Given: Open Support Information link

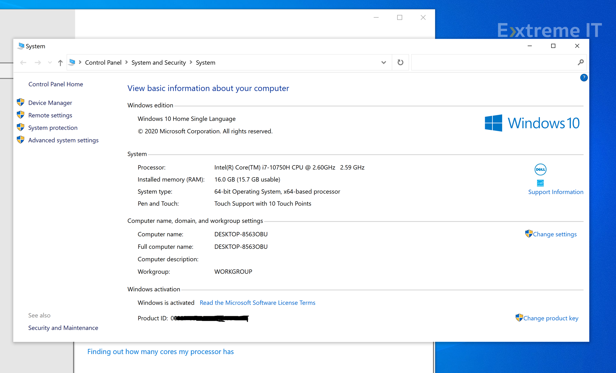Looking at the screenshot, I should [x=556, y=192].
